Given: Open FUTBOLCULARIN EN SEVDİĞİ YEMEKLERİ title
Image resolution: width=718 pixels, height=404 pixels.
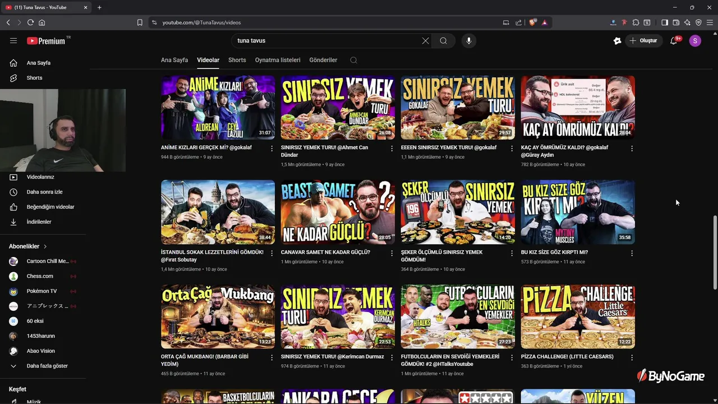Looking at the screenshot, I should coord(450,360).
